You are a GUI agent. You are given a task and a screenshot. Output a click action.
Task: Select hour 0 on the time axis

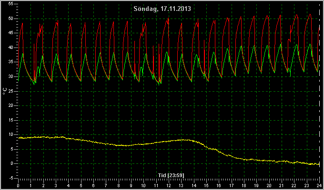click(x=18, y=185)
